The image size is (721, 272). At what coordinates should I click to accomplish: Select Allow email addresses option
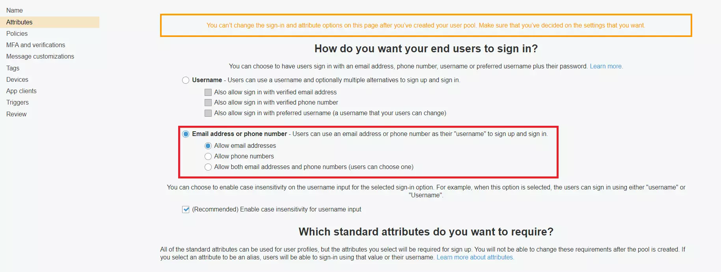(x=208, y=145)
